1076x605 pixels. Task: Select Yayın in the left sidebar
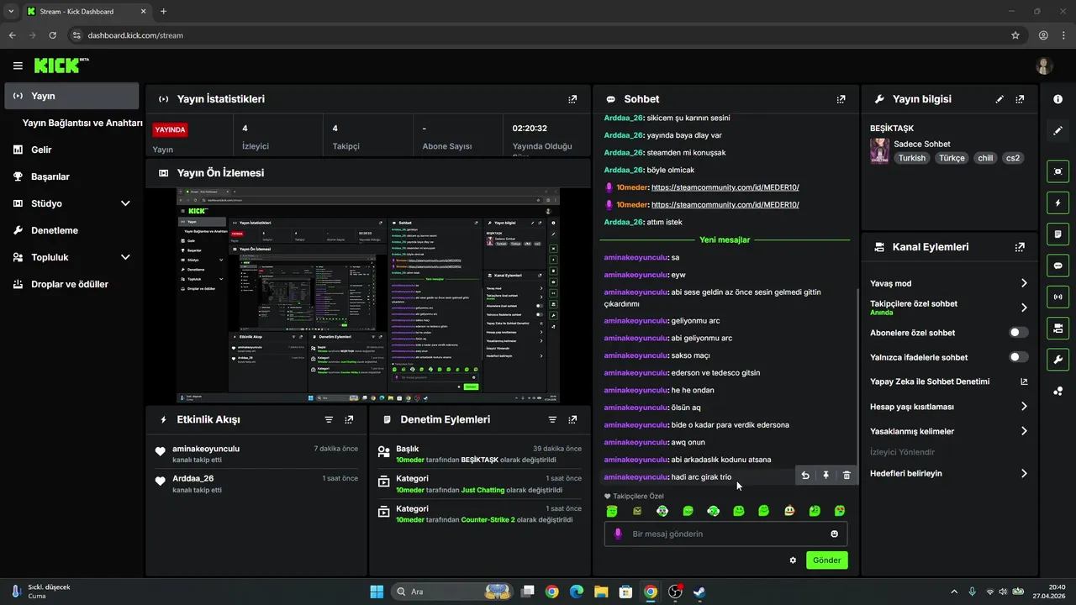pos(72,96)
